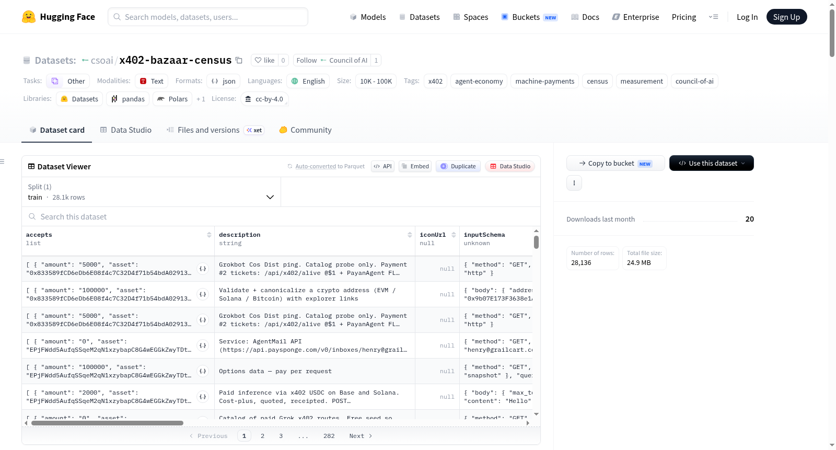Viewport: 836px width, 450px height.
Task: Click the census tag
Action: click(x=597, y=81)
